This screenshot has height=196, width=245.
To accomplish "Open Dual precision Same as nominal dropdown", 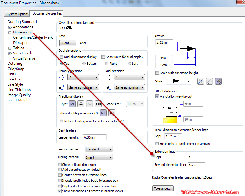I will tap(129, 87).
